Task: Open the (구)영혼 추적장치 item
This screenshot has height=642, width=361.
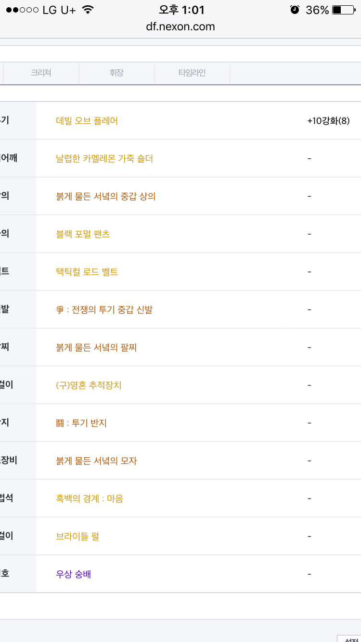Action: coord(89,385)
